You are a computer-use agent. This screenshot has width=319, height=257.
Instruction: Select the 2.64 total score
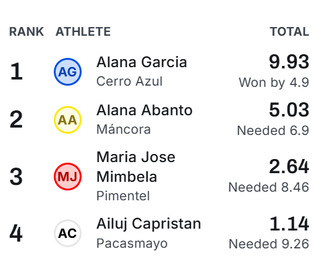(289, 166)
